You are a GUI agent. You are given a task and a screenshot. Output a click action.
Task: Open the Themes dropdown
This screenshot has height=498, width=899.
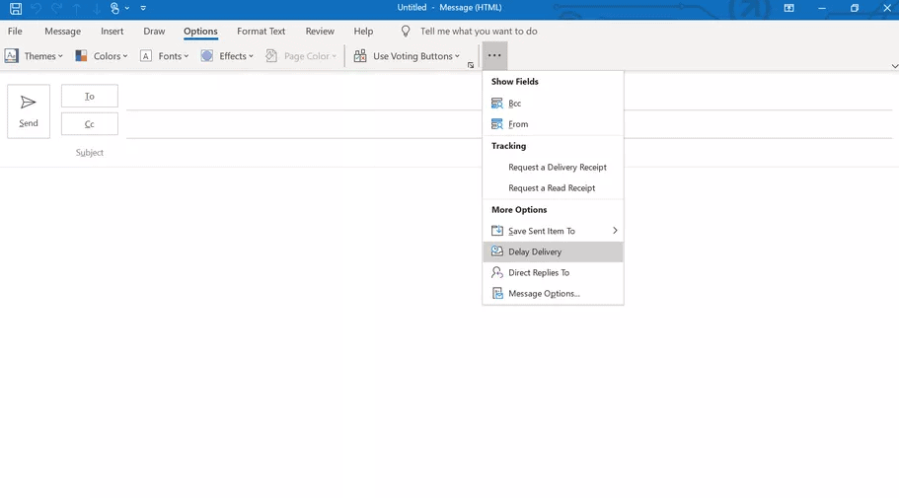(34, 55)
